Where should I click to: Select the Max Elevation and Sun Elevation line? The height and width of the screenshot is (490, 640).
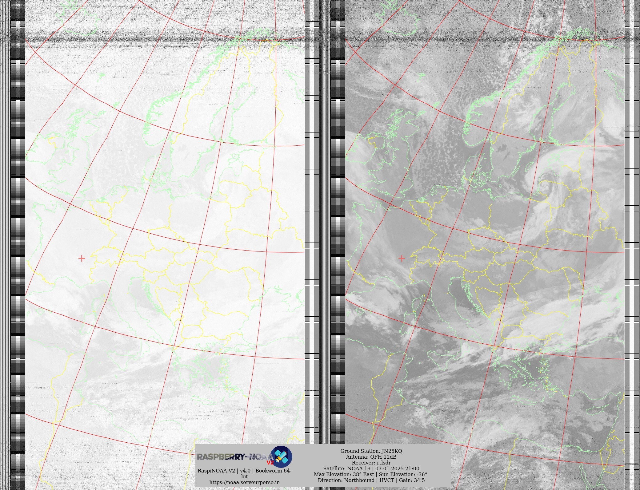(x=370, y=474)
